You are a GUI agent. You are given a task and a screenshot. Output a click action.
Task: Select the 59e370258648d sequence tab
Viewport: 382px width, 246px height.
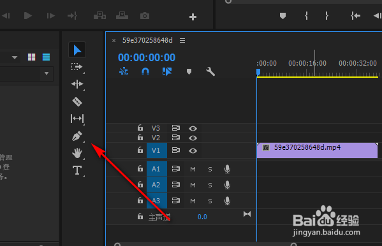coord(147,40)
